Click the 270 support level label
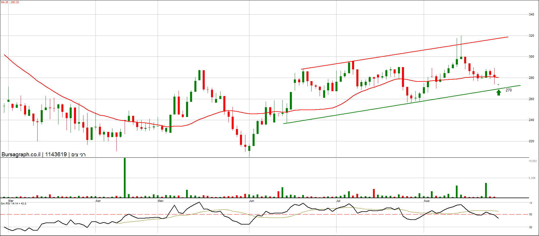Screen dimensions: 539x236 [x=509, y=90]
